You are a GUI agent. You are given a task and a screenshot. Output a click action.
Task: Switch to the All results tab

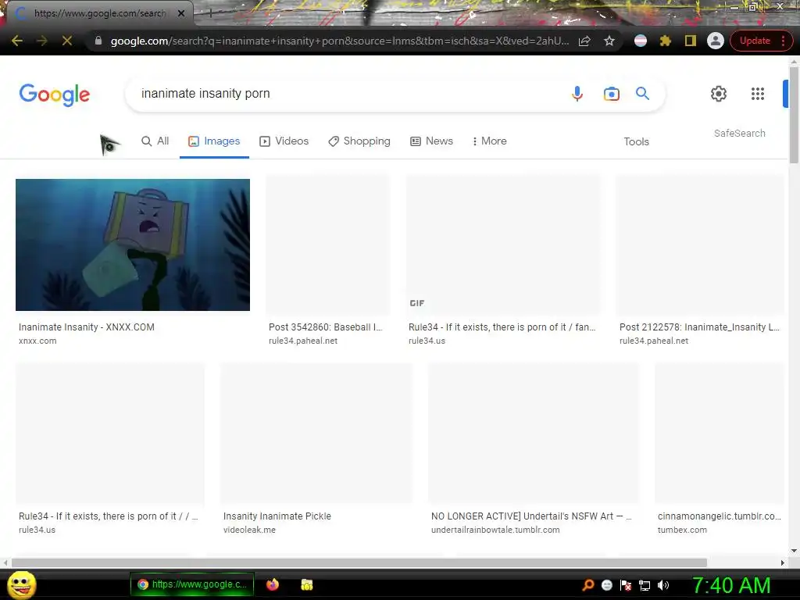pyautogui.click(x=155, y=141)
